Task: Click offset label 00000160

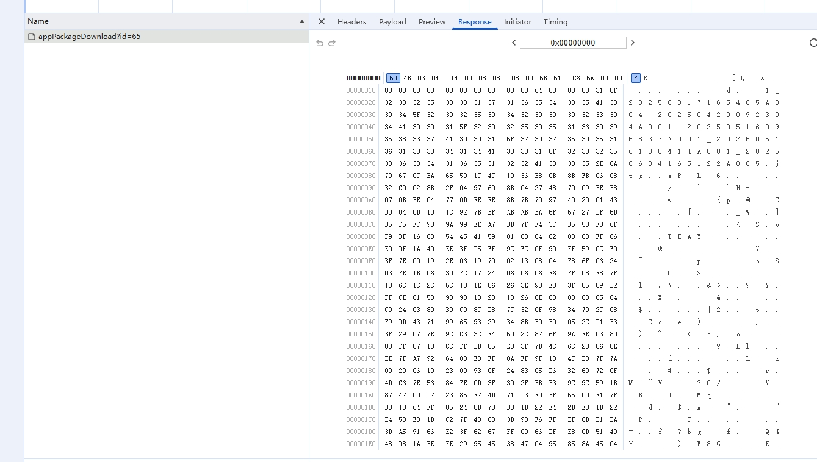Action: click(x=361, y=346)
